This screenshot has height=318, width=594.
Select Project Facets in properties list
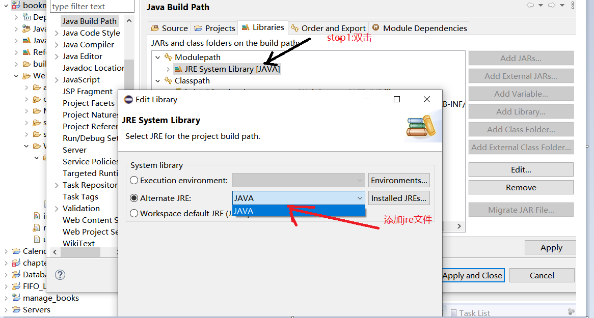(x=88, y=103)
